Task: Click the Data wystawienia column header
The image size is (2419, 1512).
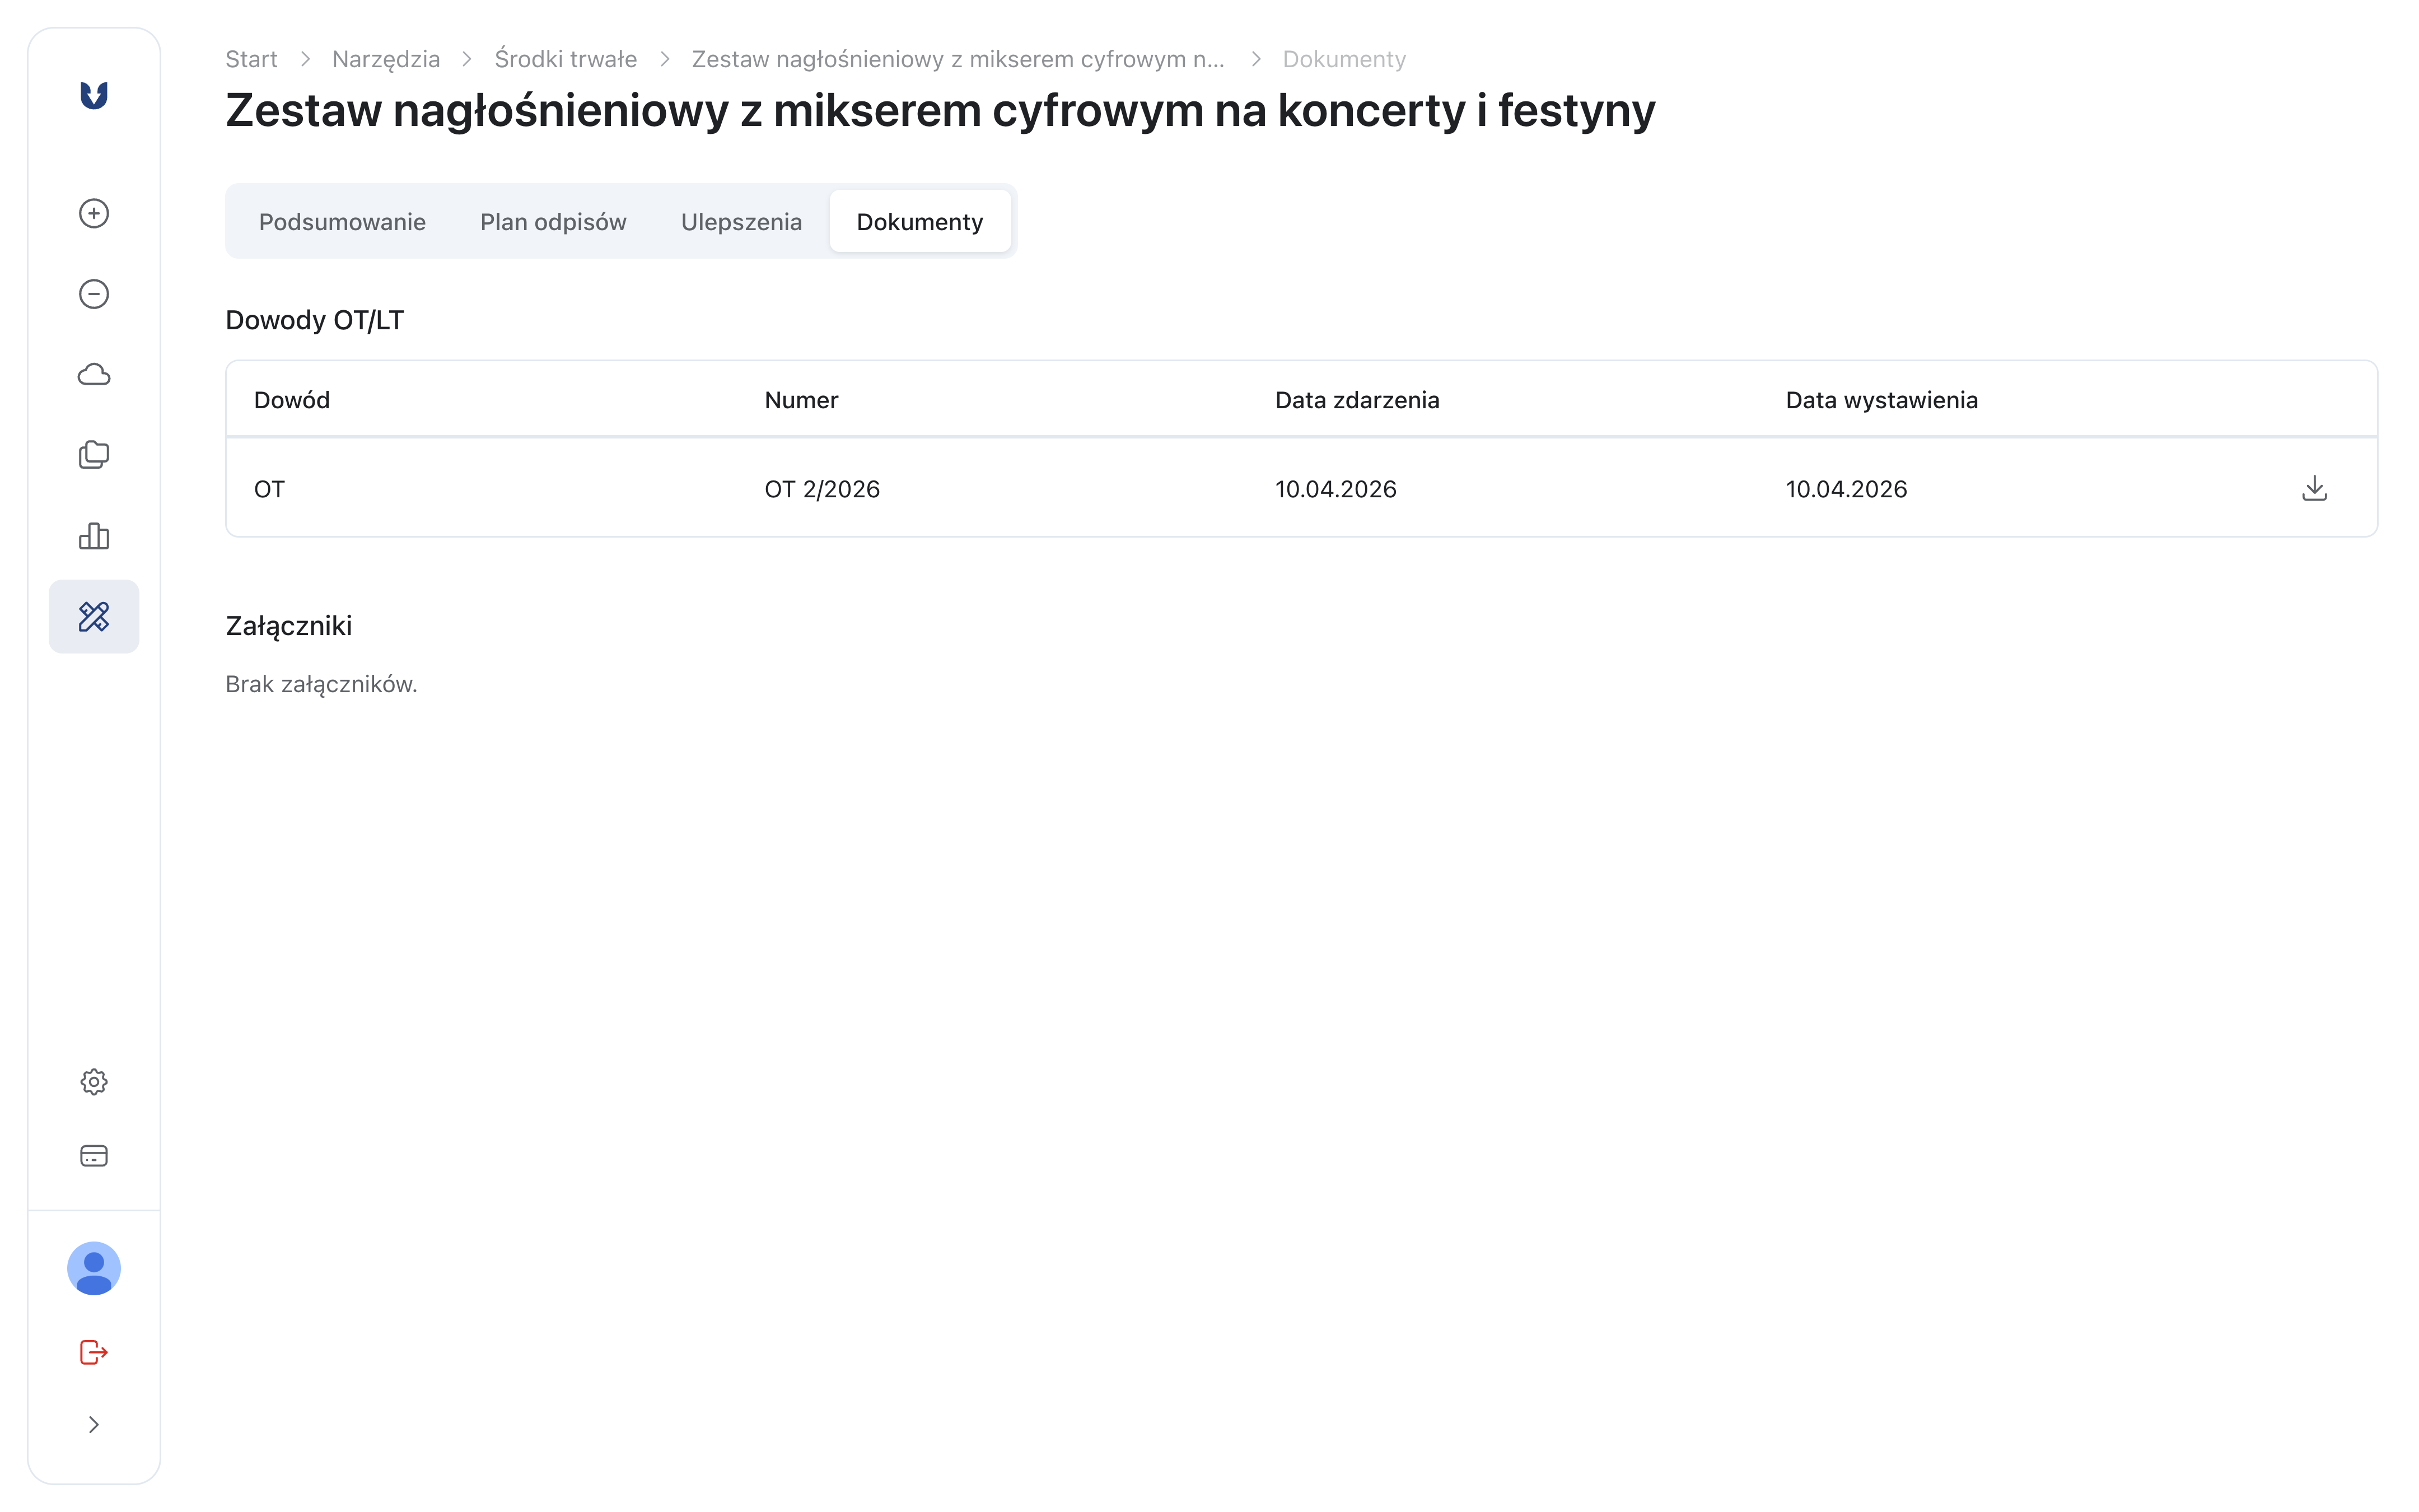Action: (x=1881, y=400)
